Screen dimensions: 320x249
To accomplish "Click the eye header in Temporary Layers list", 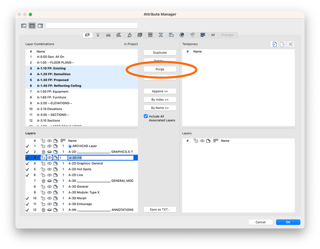I will tap(202, 141).
